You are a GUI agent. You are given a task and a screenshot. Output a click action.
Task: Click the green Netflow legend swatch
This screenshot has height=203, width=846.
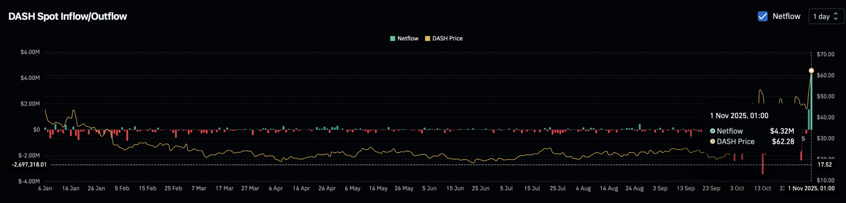click(x=393, y=38)
